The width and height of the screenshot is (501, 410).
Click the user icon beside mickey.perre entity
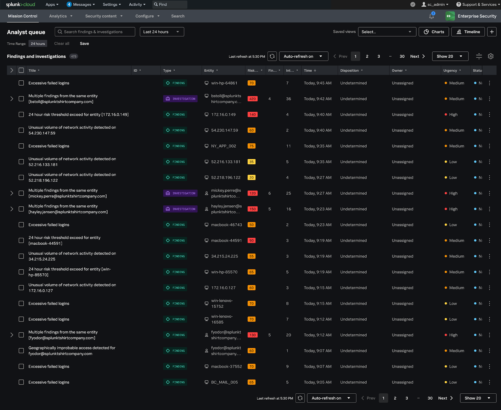(x=206, y=193)
